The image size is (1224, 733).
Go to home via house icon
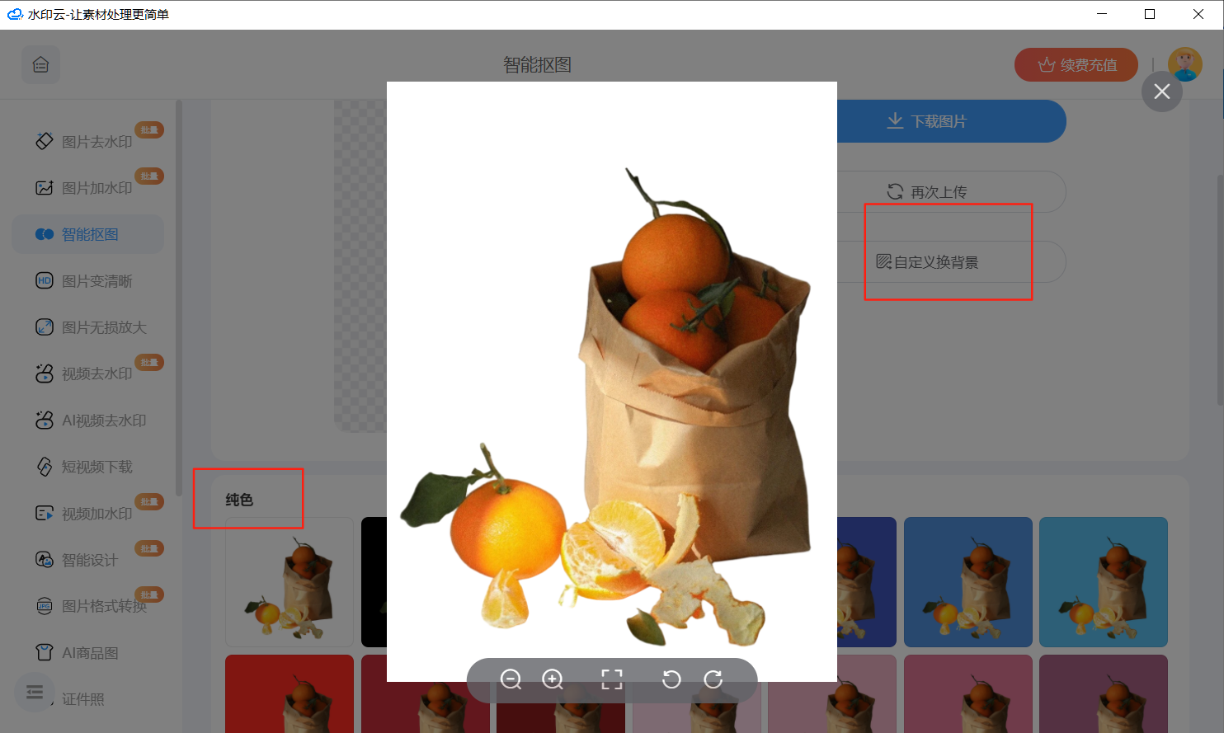coord(41,64)
